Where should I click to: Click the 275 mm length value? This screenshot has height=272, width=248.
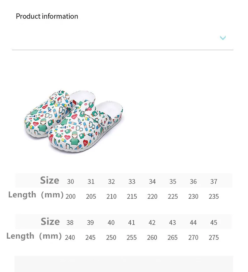pos(213,237)
